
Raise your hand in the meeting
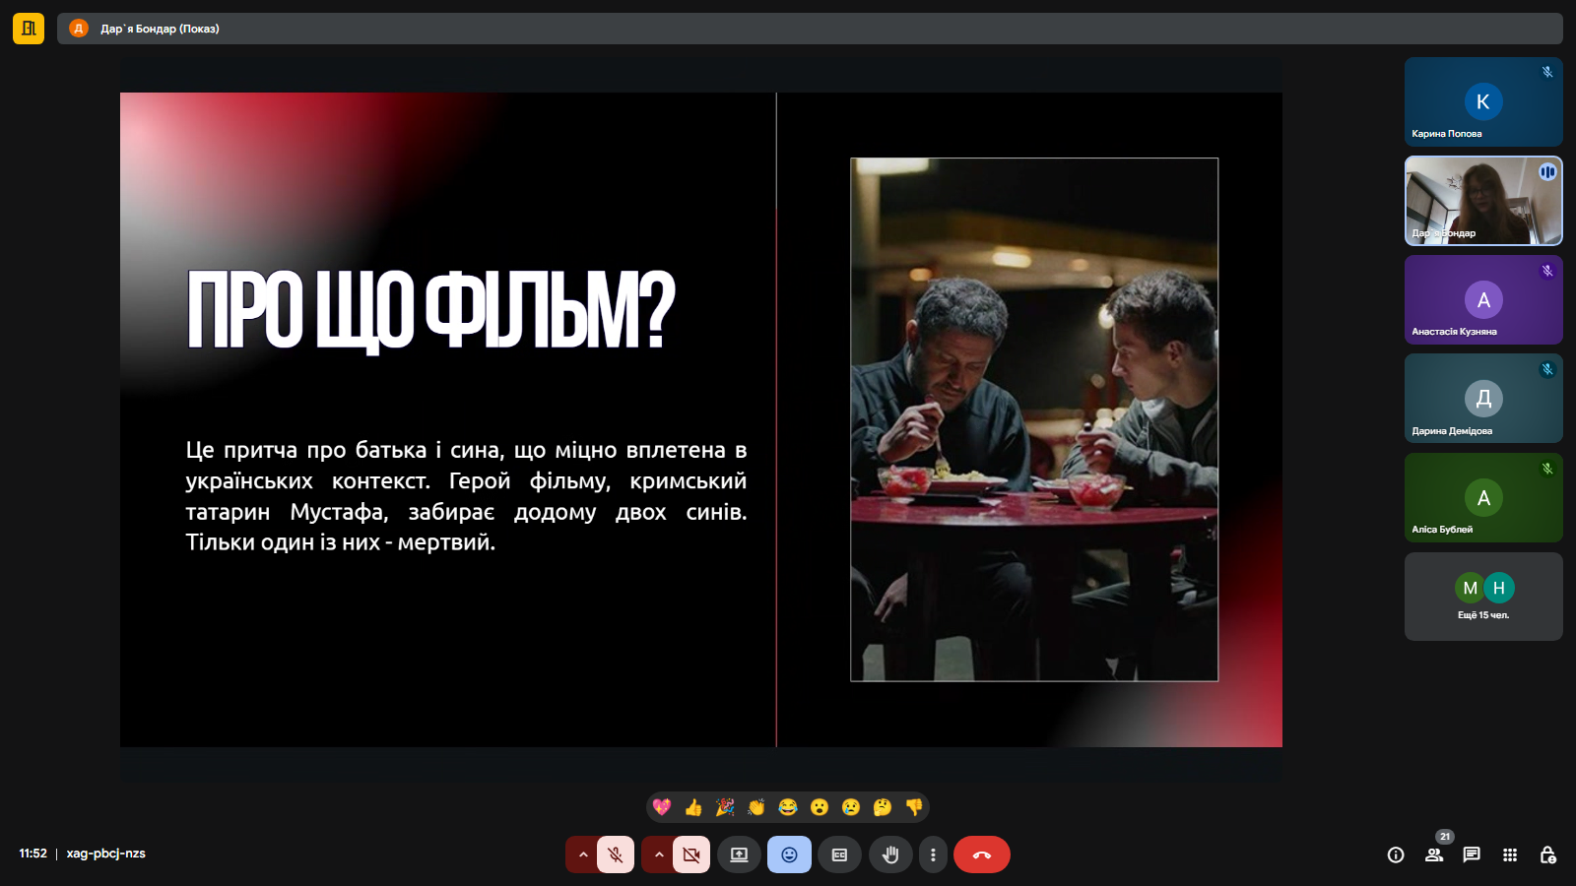point(890,854)
